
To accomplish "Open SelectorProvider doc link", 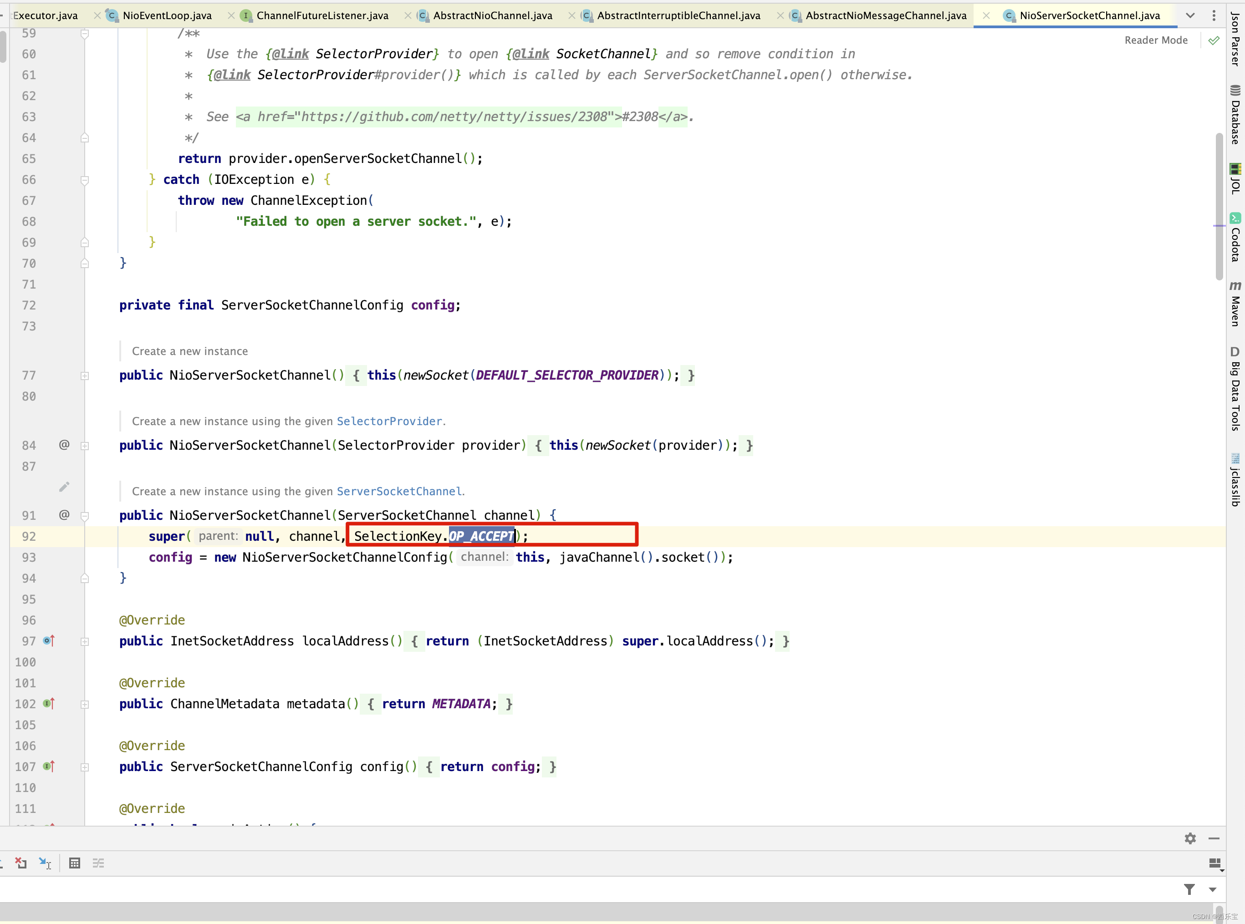I will tap(389, 421).
